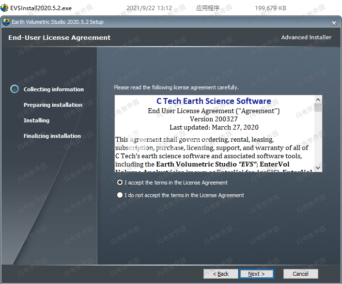Click the license text scroll-up arrow

tap(318, 100)
